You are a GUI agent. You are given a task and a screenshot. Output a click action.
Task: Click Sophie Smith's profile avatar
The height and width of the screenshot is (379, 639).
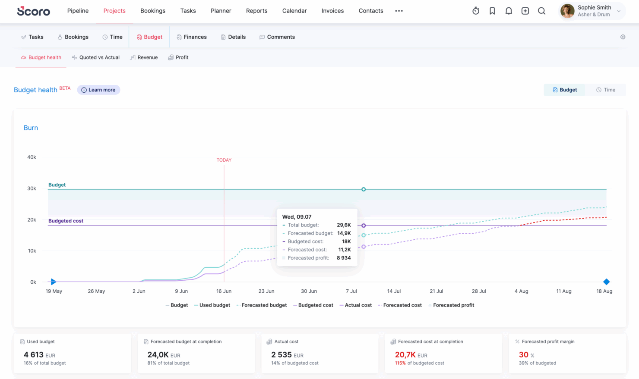pos(567,11)
